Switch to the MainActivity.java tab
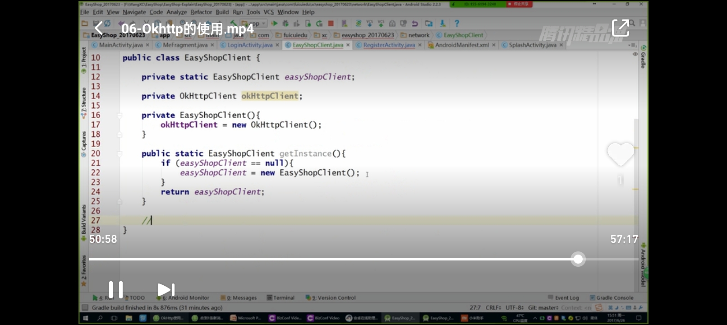 (x=120, y=45)
